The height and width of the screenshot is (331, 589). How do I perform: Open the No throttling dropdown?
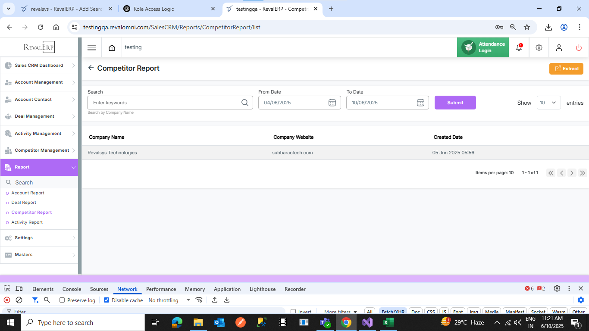coord(169,300)
